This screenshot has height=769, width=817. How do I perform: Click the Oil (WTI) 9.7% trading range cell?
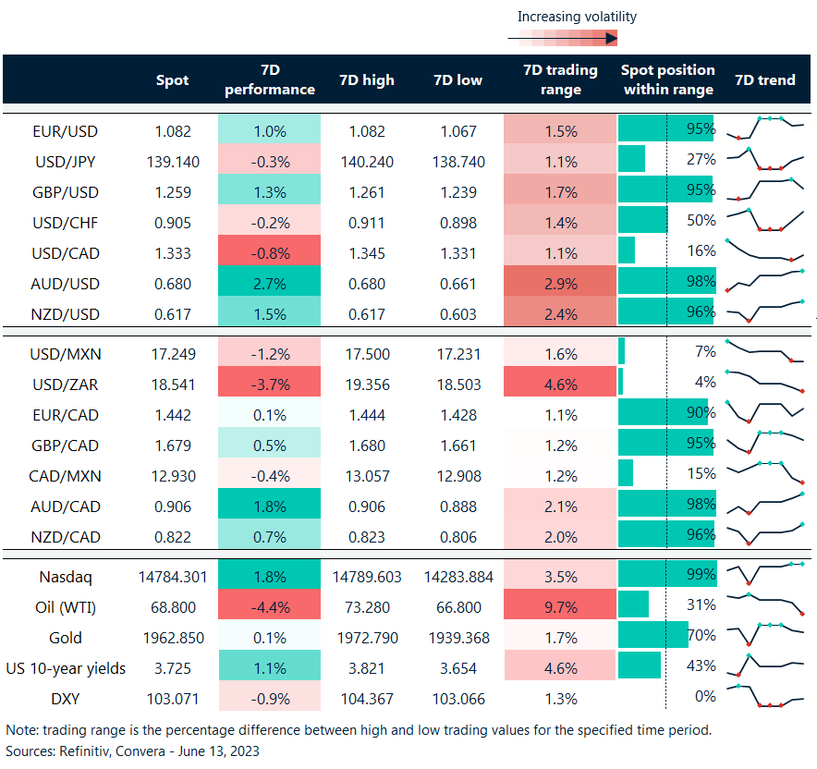click(560, 604)
